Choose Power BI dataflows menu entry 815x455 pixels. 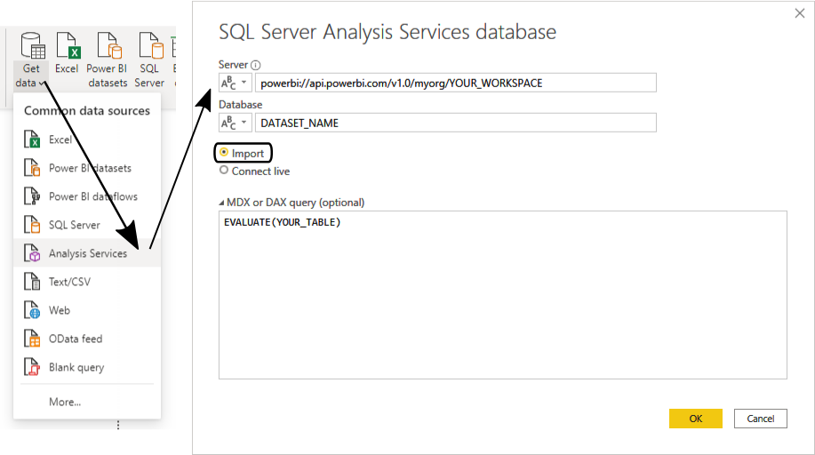(87, 196)
